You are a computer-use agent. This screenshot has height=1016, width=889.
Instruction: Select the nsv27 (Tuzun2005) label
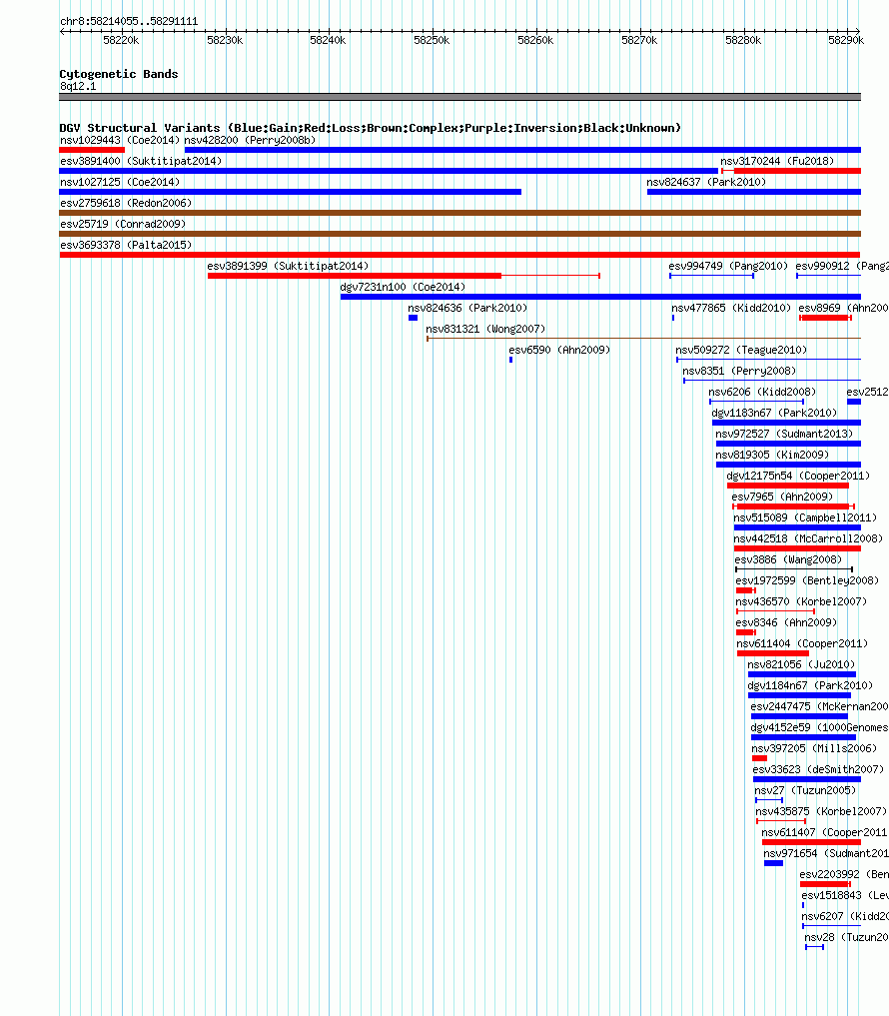click(805, 790)
